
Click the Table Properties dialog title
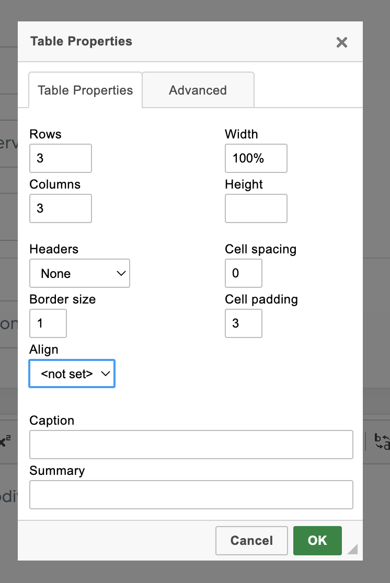81,42
